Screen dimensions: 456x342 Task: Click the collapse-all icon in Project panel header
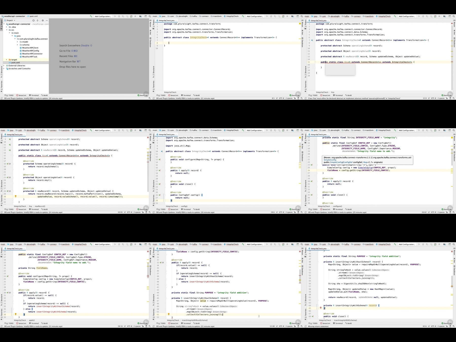[x=37, y=20]
